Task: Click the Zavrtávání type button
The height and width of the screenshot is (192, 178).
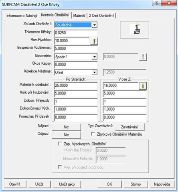Action: [129, 127]
